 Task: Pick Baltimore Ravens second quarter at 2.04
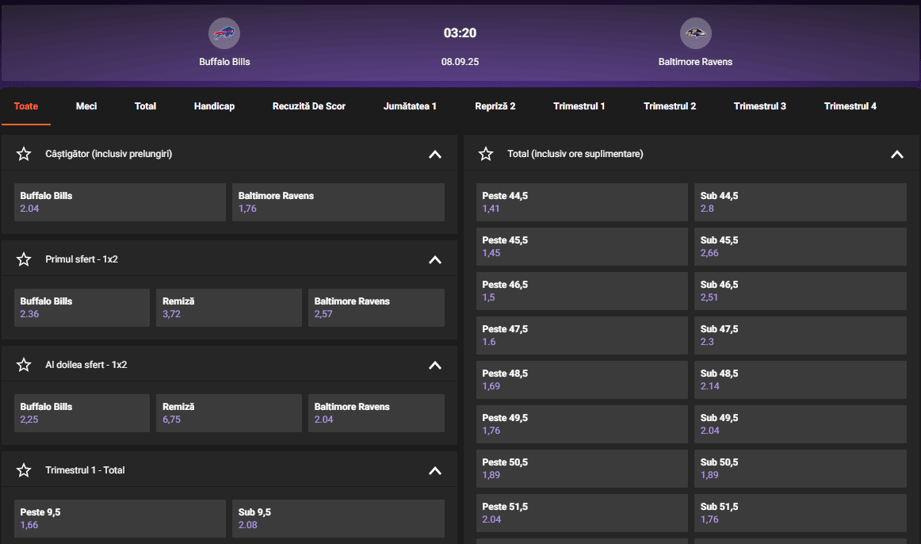point(376,413)
